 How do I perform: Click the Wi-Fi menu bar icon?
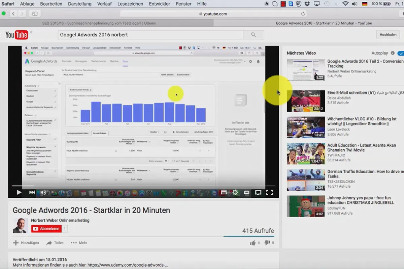click(345, 4)
